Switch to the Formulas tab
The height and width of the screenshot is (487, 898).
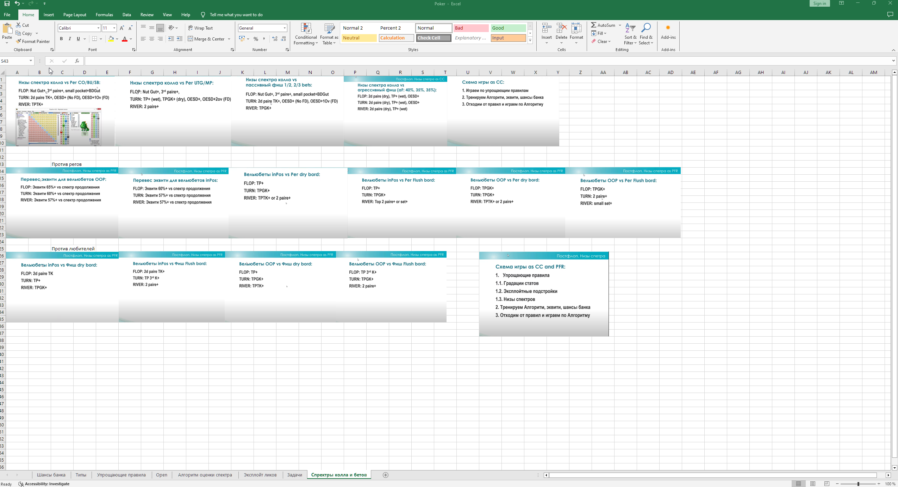104,15
